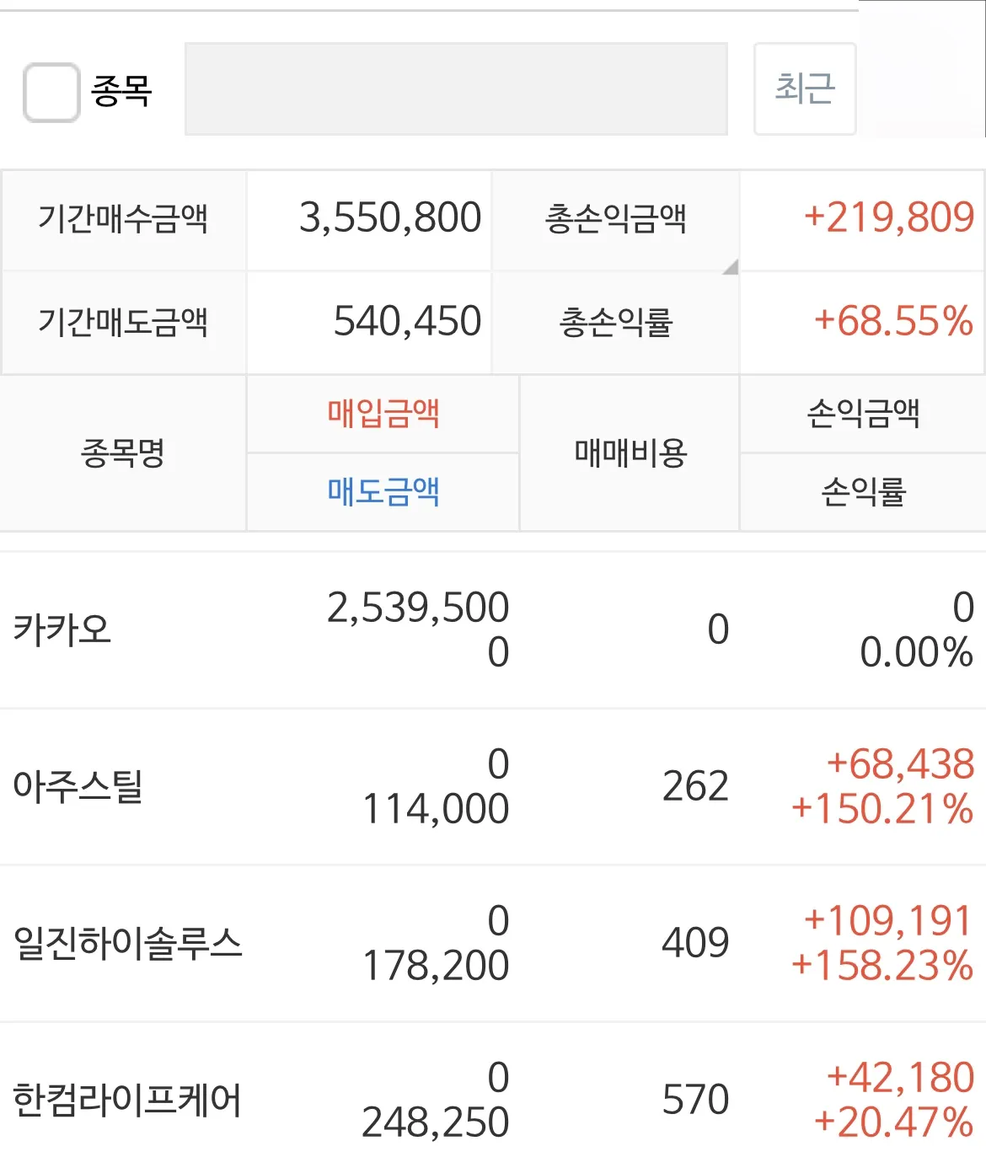Click the 종목명 column header
This screenshot has width=986, height=1157.
[123, 453]
